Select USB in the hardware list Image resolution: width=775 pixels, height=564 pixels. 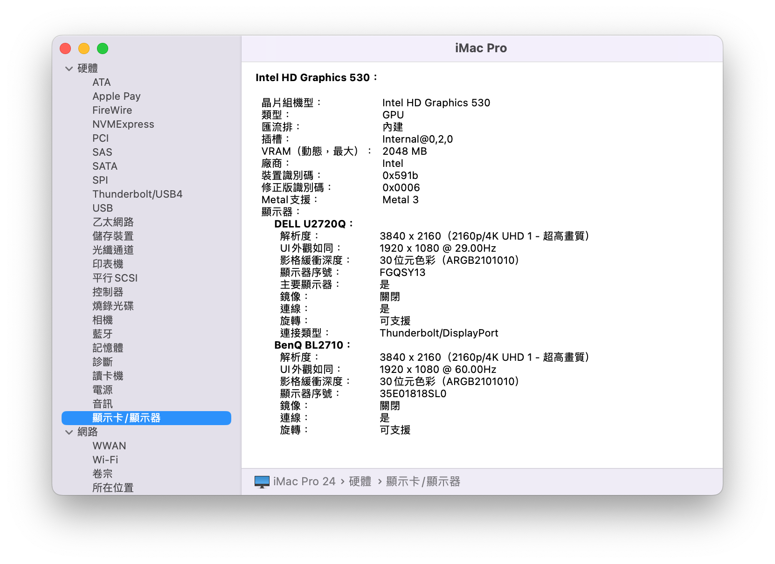tap(103, 208)
